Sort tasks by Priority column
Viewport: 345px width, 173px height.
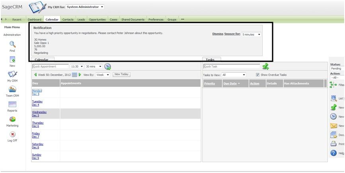pos(209,84)
